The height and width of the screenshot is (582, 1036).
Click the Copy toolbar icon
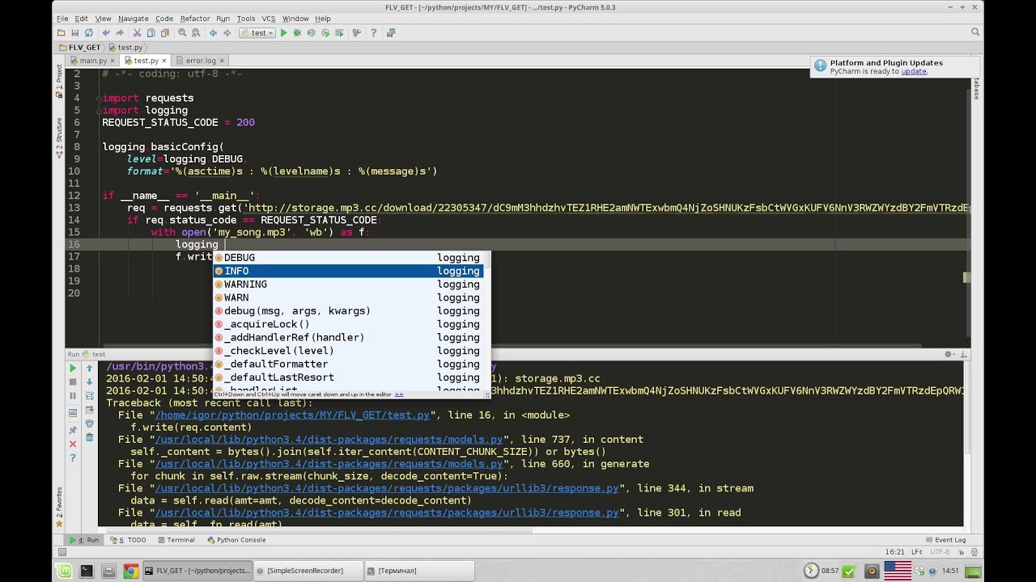151,33
